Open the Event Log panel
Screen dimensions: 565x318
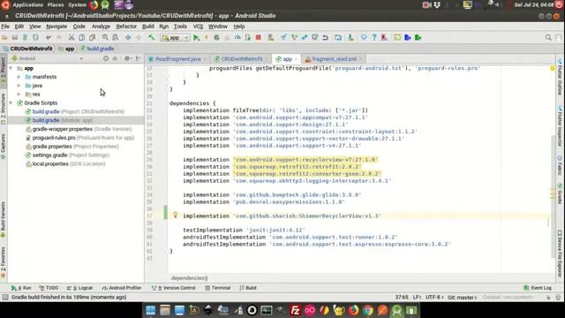point(538,288)
